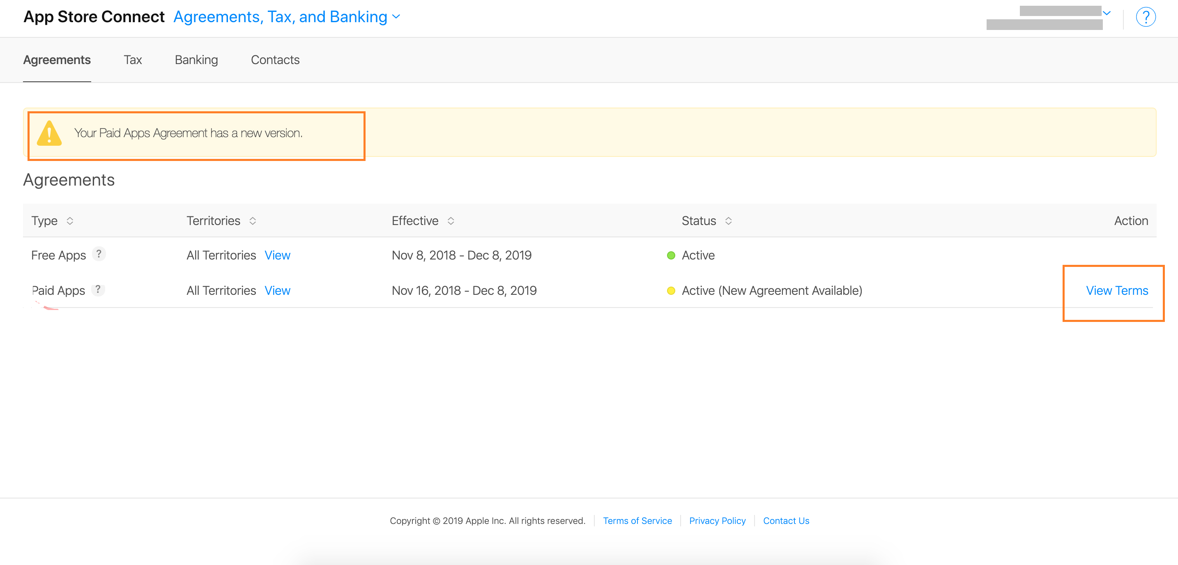
Task: Click 'Your Paid Apps Agreement has a new version.'
Action: point(189,133)
